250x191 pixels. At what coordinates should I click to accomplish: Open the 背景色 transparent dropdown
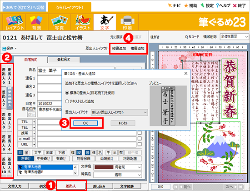pos(118,175)
